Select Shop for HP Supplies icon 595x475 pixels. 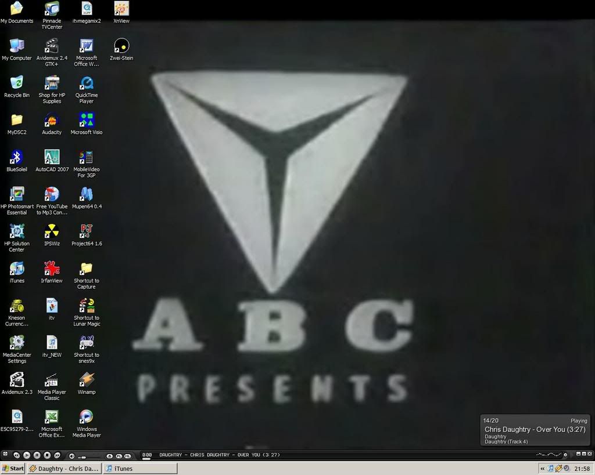coord(52,89)
